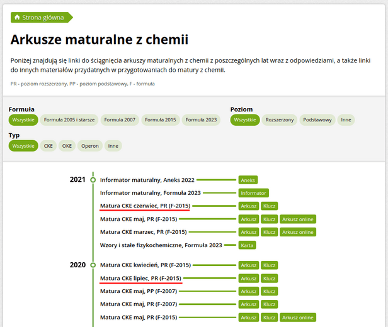Filter level by Inne
The image size is (388, 327).
(346, 119)
